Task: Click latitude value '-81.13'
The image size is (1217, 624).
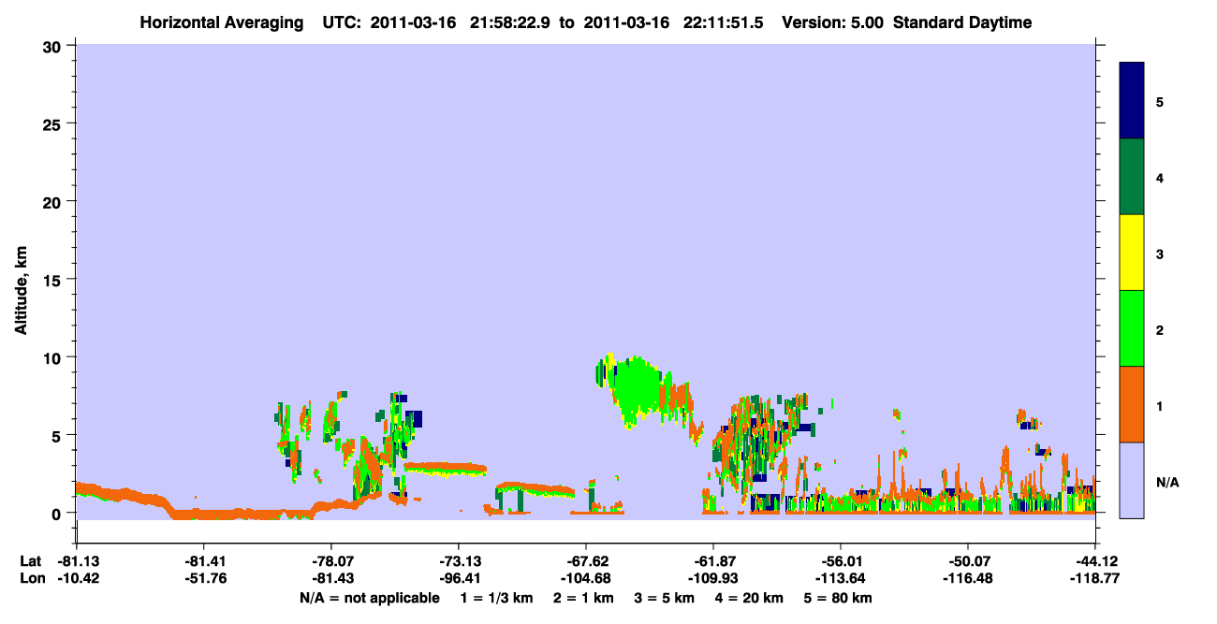Action: (76, 561)
